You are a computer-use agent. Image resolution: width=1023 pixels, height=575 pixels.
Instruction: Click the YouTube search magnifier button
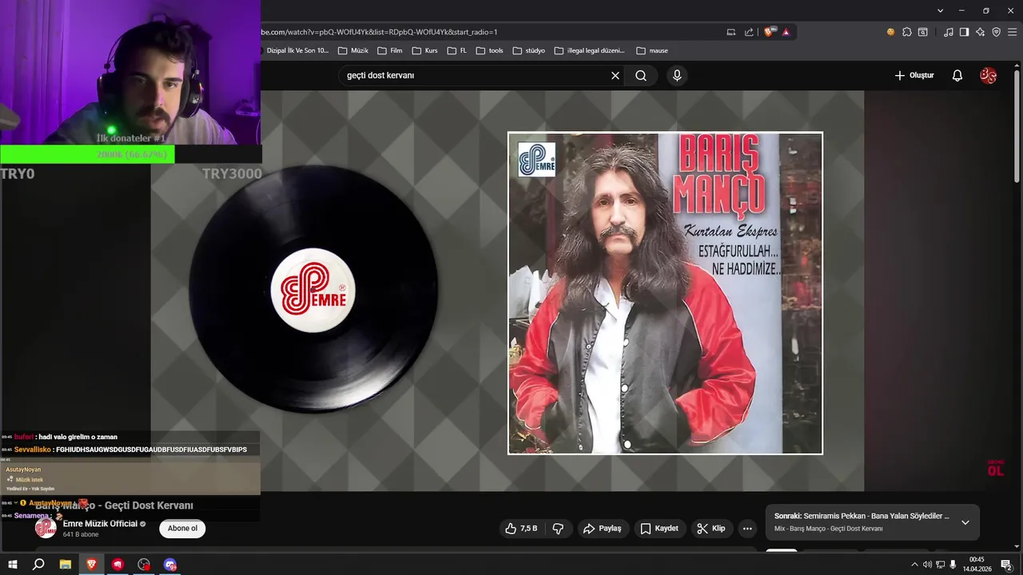[x=641, y=76]
